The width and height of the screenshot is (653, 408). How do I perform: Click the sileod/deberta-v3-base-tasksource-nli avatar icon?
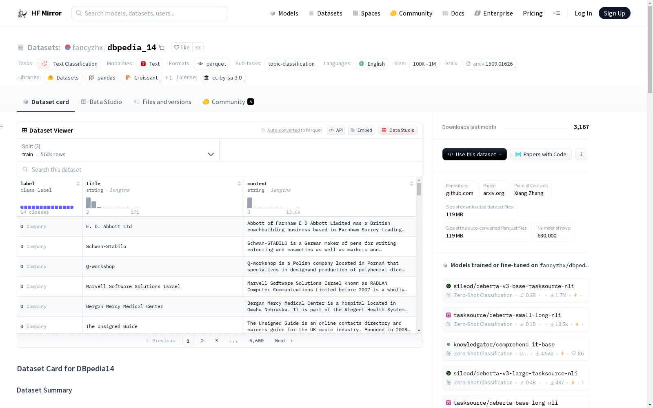[449, 286]
